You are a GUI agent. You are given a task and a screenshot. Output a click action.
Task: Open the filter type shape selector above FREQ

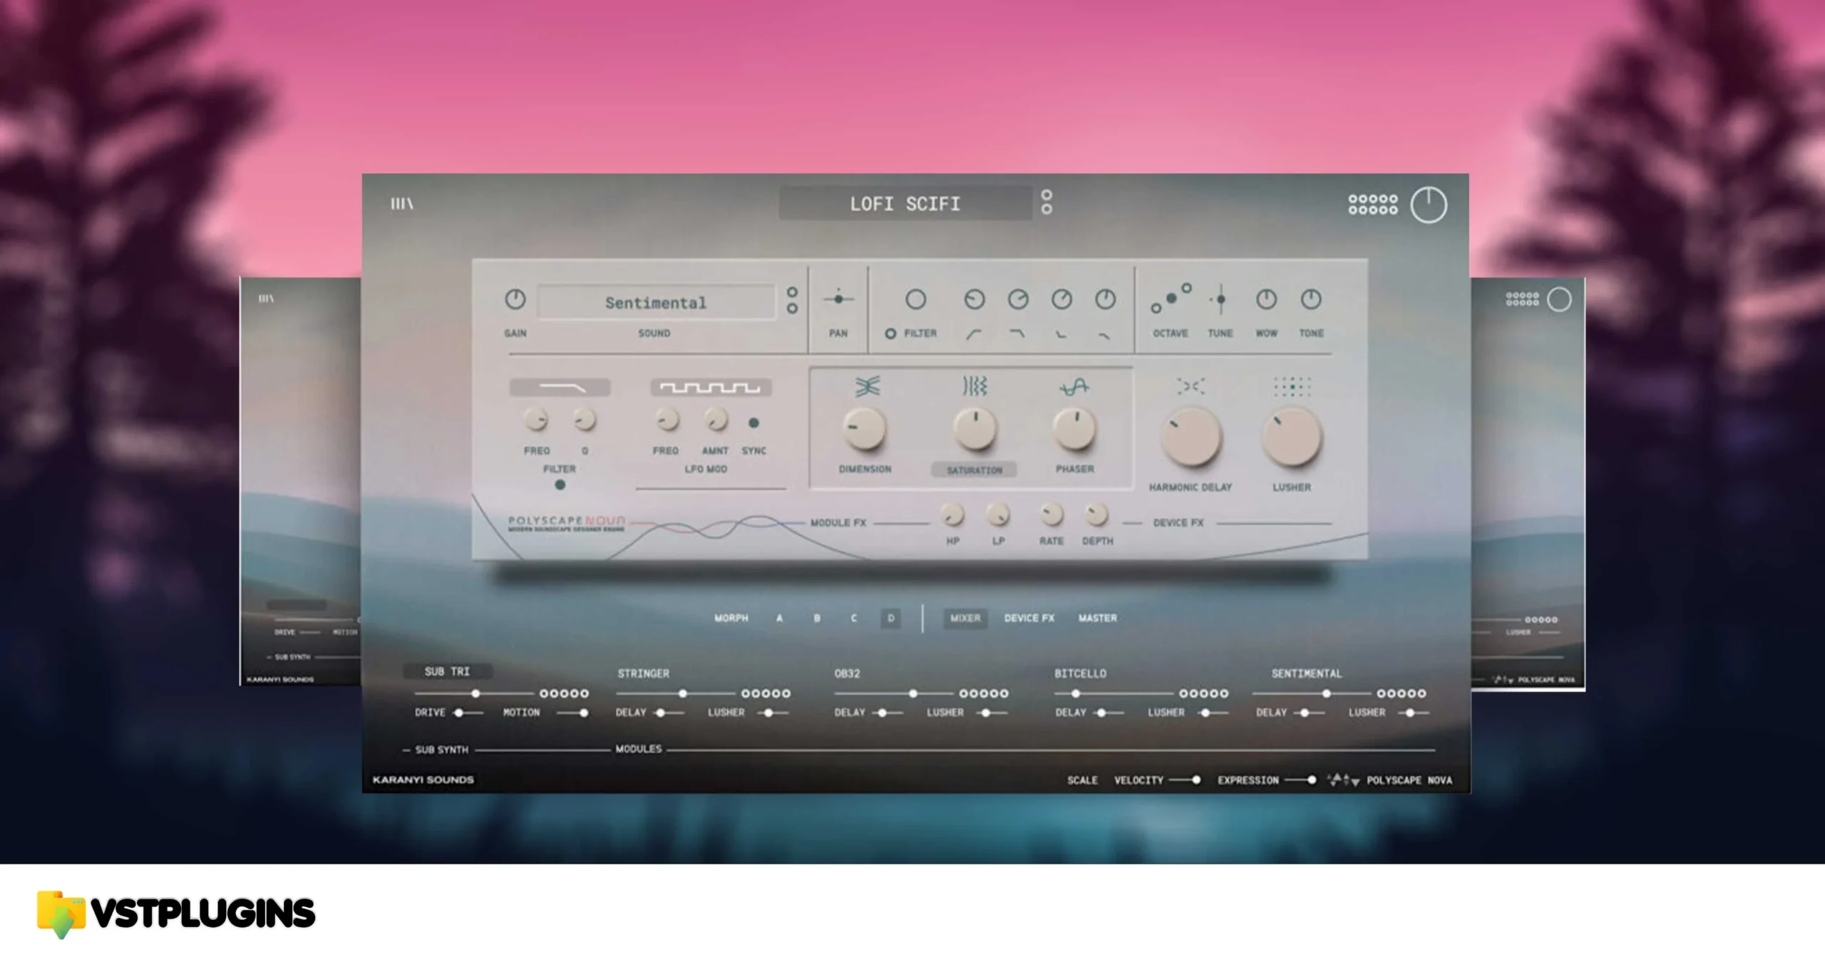[560, 387]
